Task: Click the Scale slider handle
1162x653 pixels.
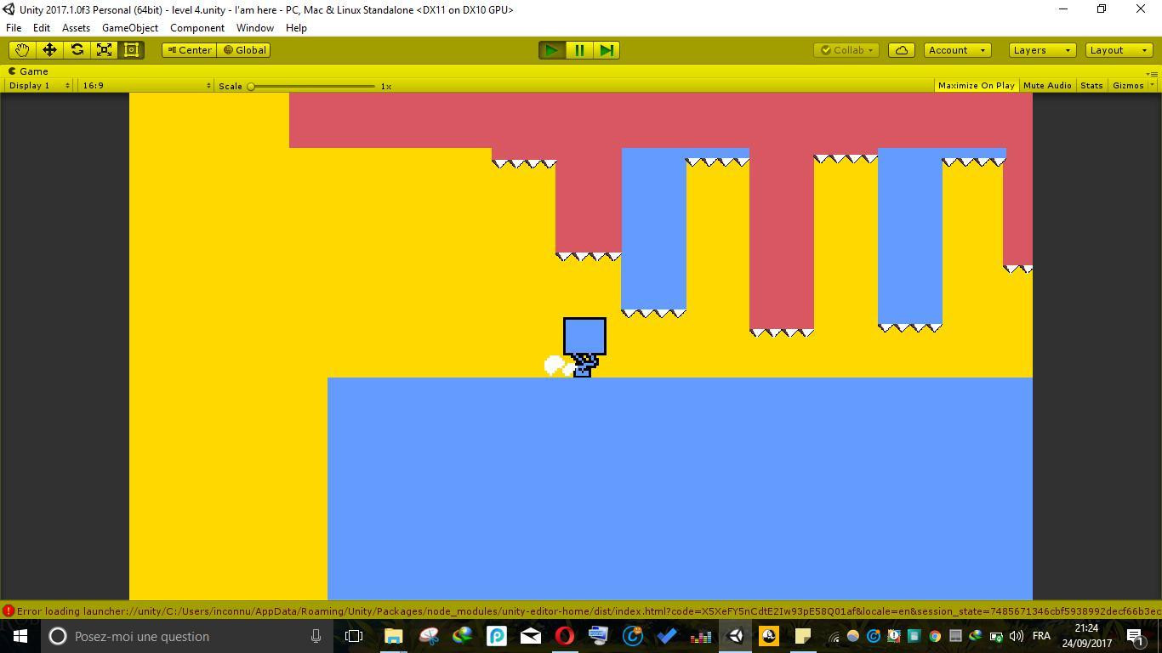Action: coord(251,87)
